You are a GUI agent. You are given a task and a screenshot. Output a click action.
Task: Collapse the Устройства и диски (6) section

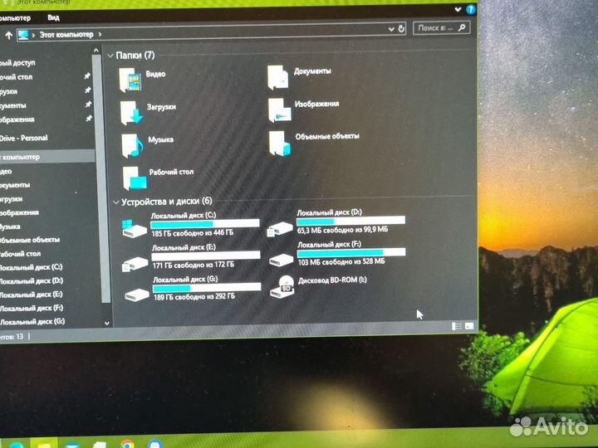[114, 202]
